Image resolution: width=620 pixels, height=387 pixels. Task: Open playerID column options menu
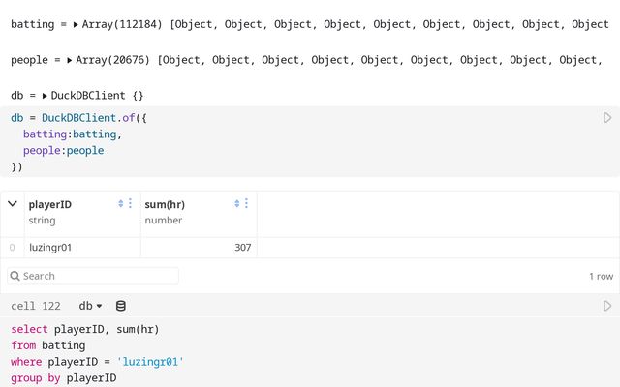click(x=131, y=204)
